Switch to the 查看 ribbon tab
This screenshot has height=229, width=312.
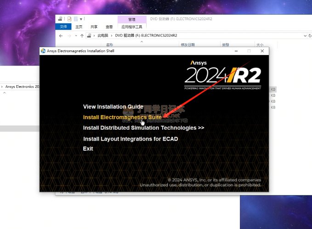pos(109,27)
